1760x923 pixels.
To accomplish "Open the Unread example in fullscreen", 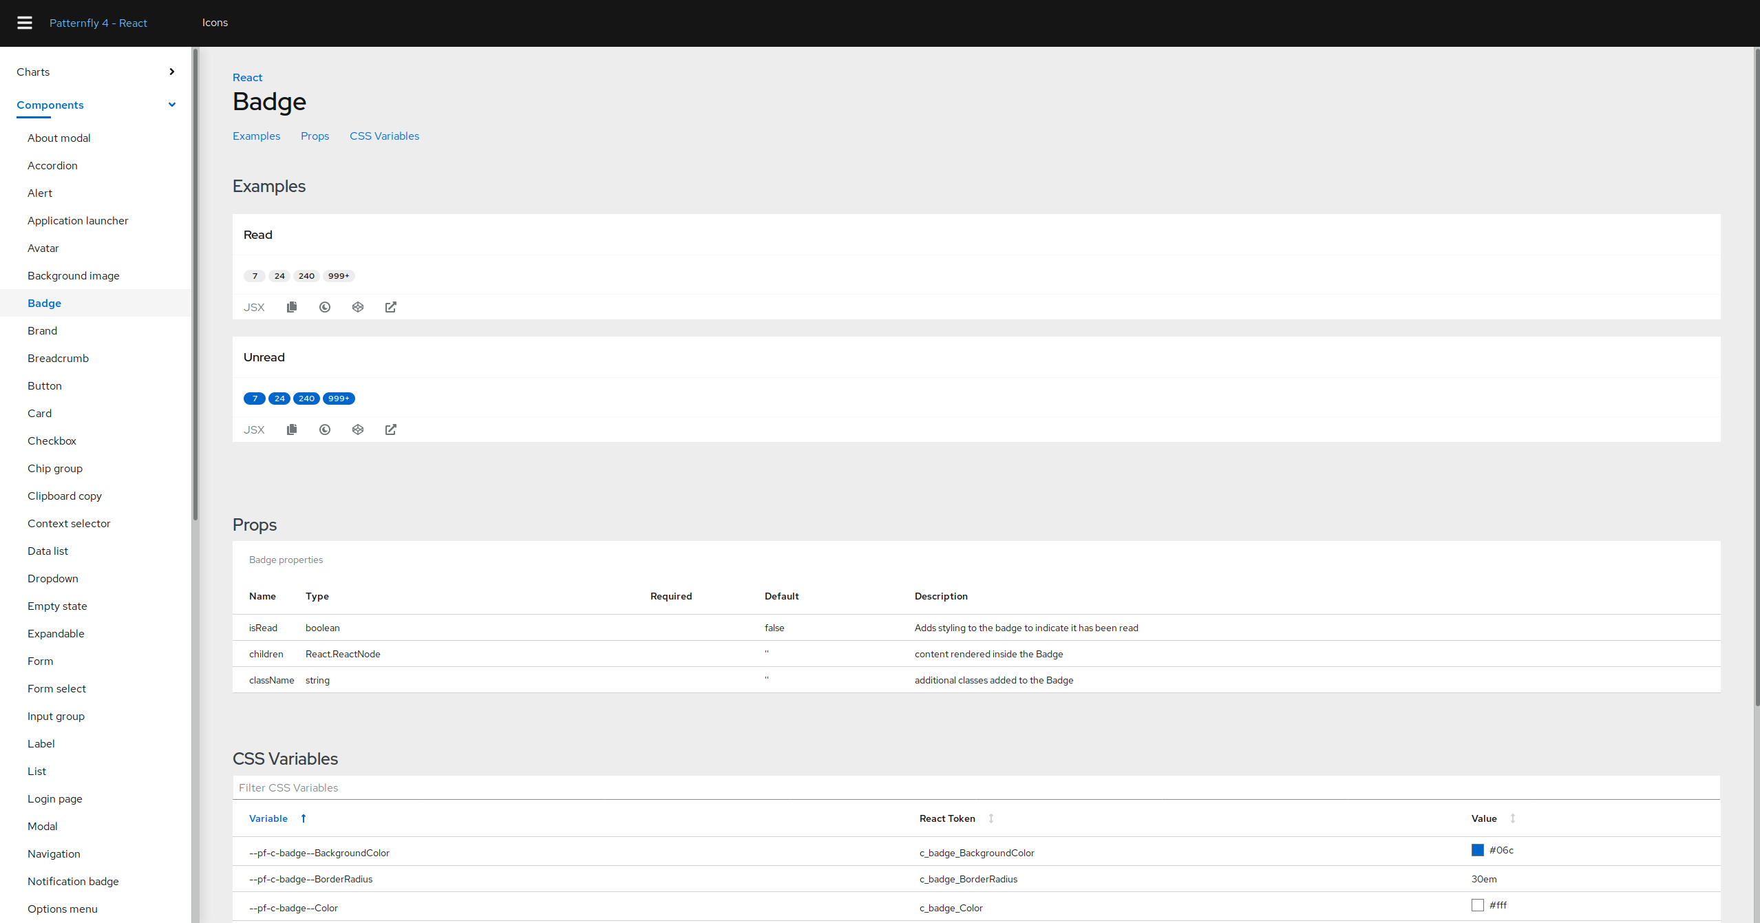I will [x=391, y=429].
